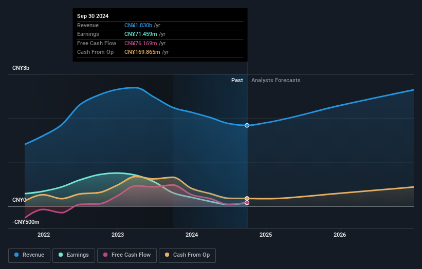Toggle the Revenue legend button
This screenshot has width=422, height=269.
click(29, 255)
